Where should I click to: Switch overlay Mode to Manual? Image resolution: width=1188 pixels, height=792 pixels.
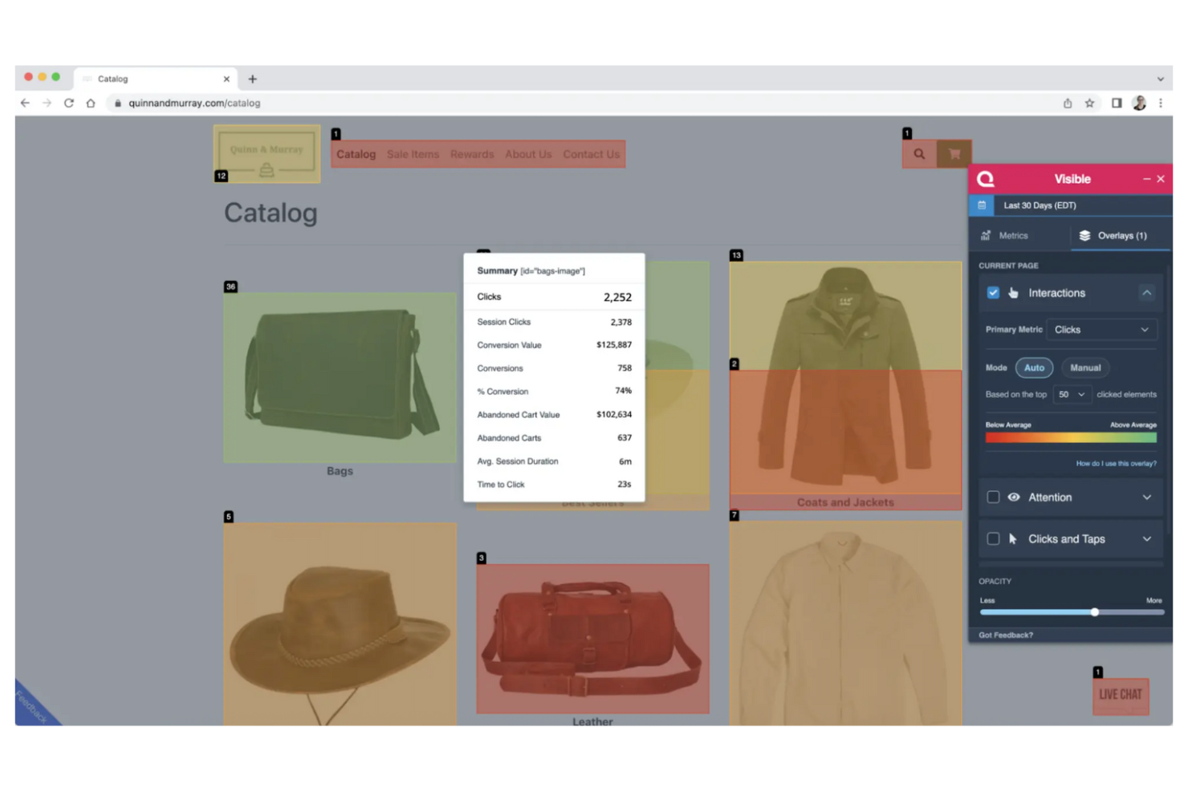(1085, 368)
